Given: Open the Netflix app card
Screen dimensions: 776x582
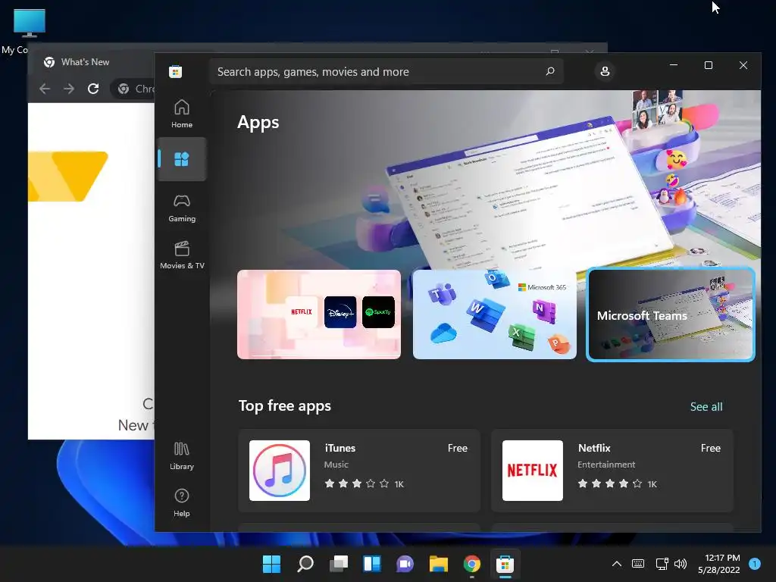Looking at the screenshot, I should (612, 470).
